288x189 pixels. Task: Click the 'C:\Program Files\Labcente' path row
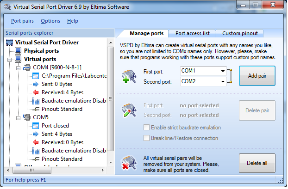click(74, 76)
